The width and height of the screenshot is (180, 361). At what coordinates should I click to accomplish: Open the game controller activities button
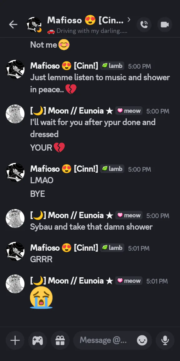(37, 340)
